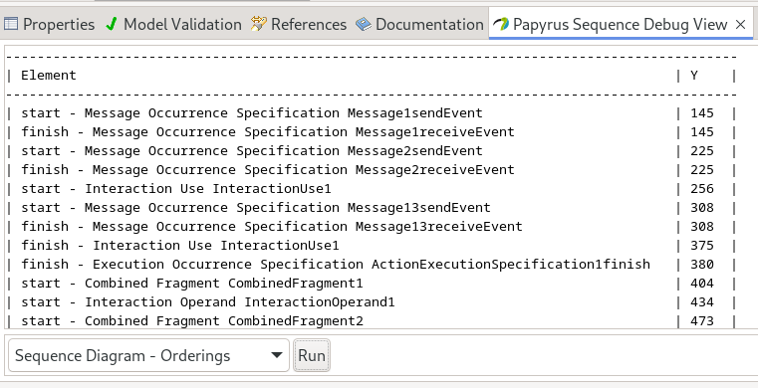Screen dimensions: 758x388
Task: Select the InteractionUse1 start line
Action: coord(371,189)
